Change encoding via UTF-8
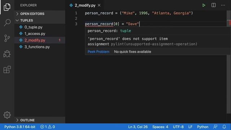The image size is (231, 130). (x=178, y=127)
